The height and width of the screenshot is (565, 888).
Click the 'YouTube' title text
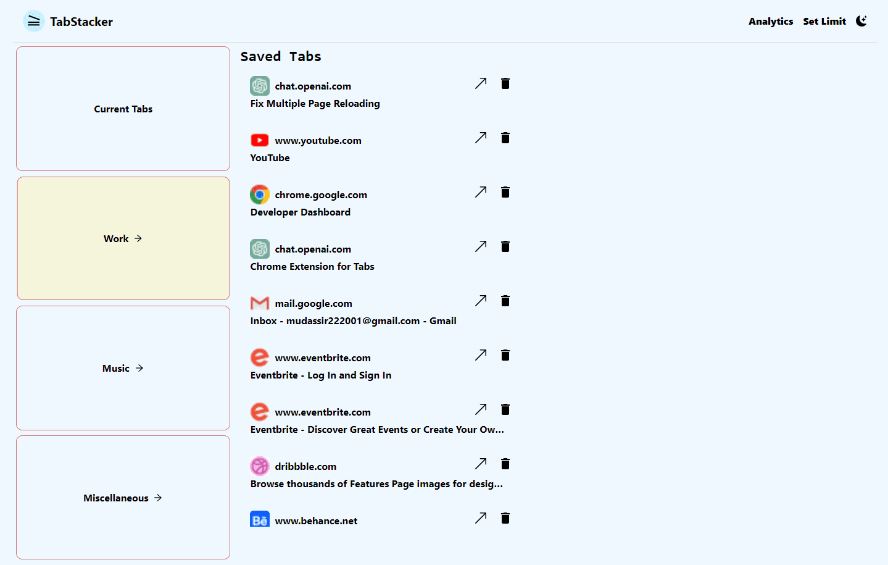click(270, 158)
